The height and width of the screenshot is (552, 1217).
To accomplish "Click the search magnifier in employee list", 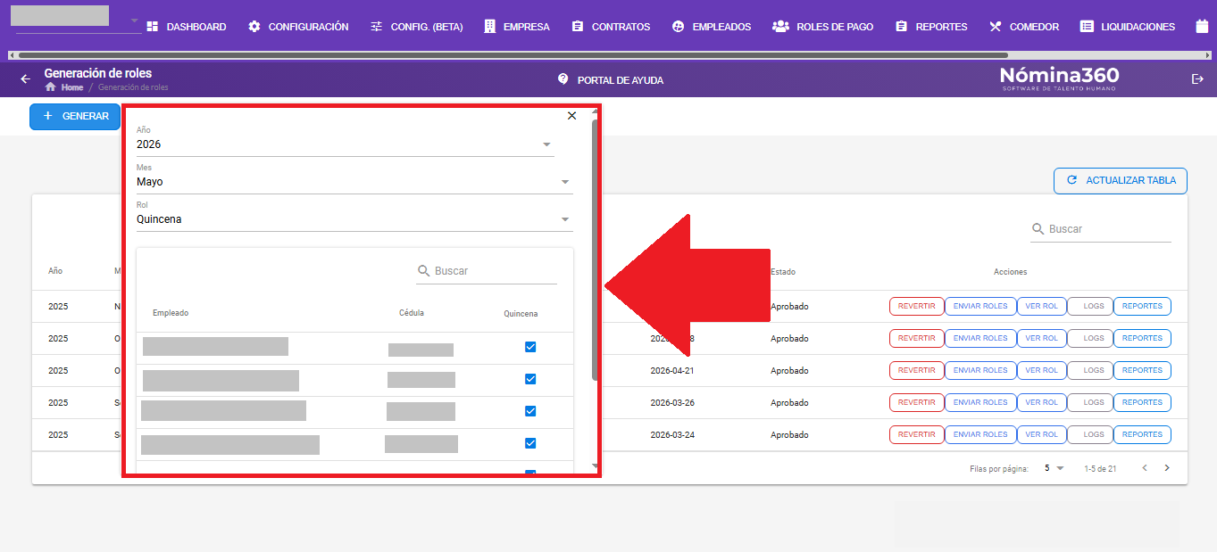I will [x=424, y=270].
